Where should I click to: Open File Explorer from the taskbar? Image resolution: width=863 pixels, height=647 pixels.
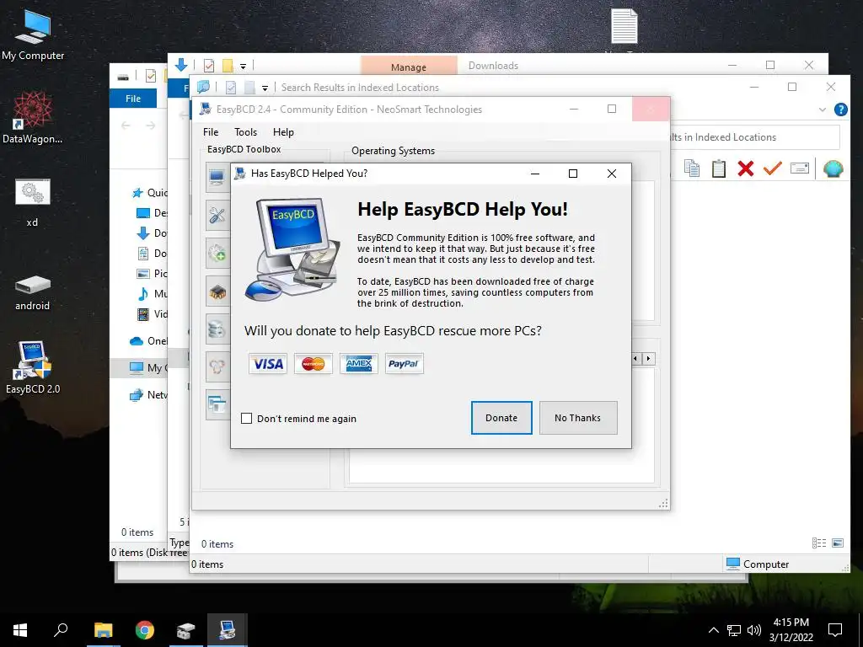[103, 630]
